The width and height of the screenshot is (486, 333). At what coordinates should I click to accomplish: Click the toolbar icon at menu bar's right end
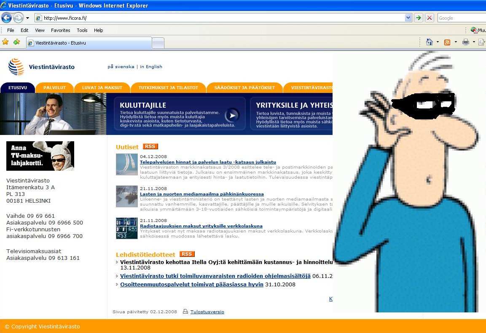click(474, 30)
